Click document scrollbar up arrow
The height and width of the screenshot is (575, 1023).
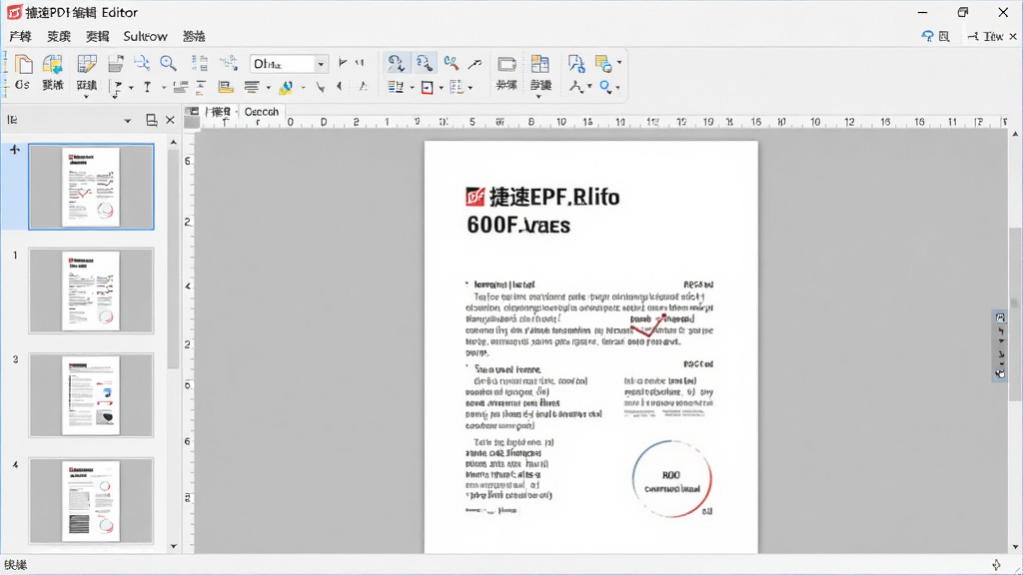(1015, 134)
